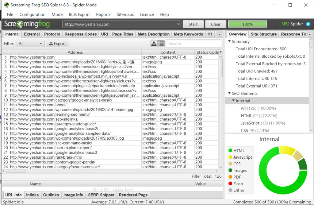Click the Clear button
Image resolution: width=314 pixels, height=205 pixels.
point(216,24)
